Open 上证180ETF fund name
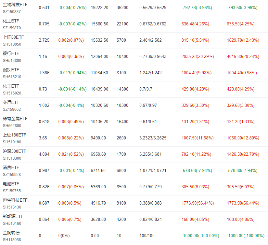The width and height of the screenshot is (268, 245). click(x=15, y=135)
